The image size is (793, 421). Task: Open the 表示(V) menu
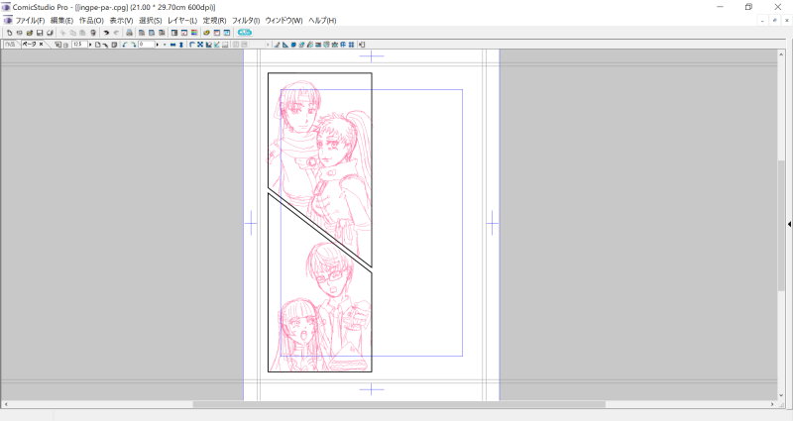point(121,20)
